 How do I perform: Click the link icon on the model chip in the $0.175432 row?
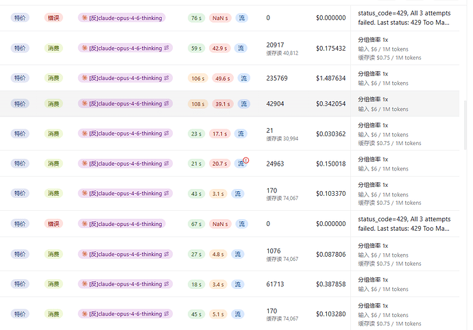(x=167, y=48)
